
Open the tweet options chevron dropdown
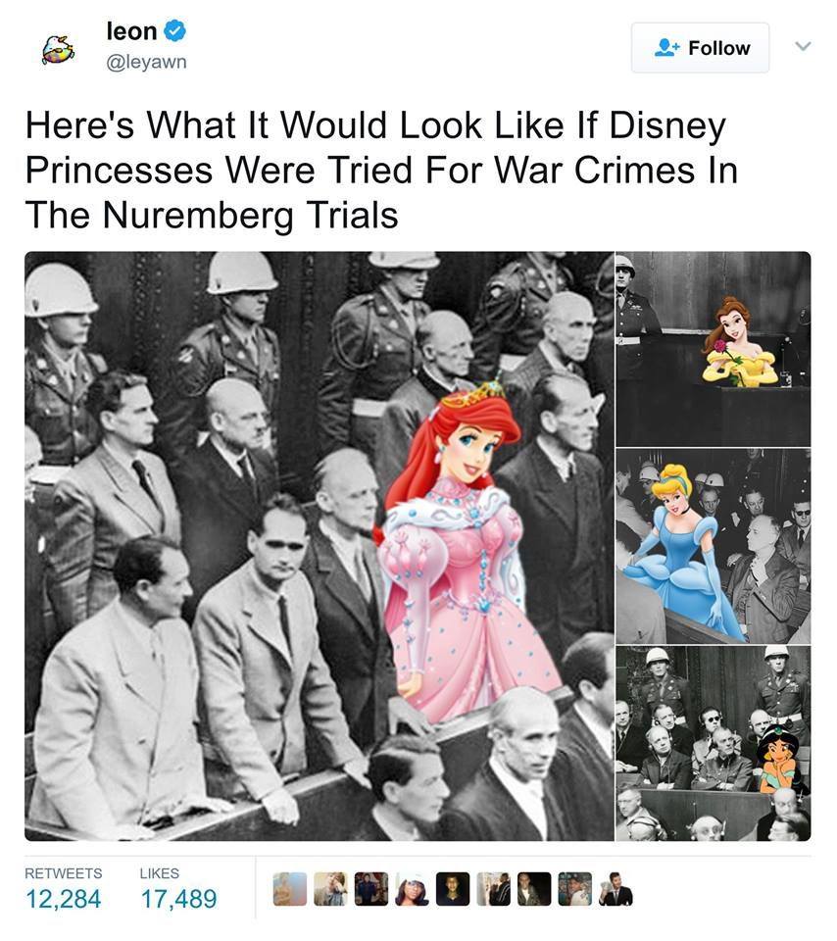coord(803,46)
